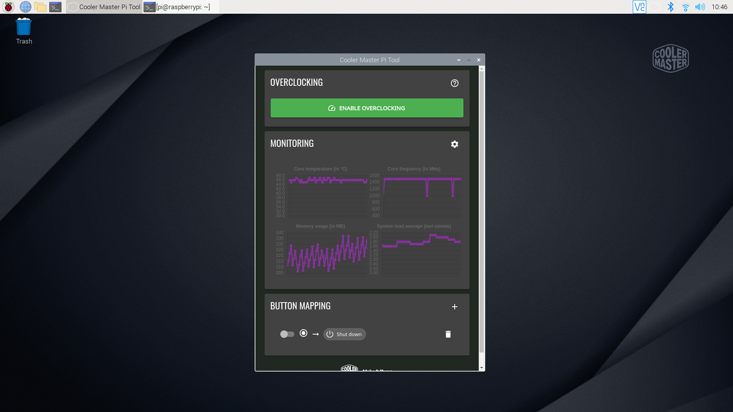Open the VNC Server tray icon
The height and width of the screenshot is (412, 733).
point(640,7)
